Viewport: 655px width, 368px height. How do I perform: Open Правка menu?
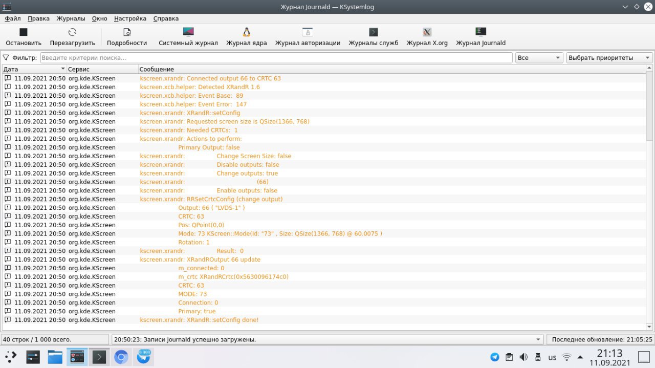point(38,18)
